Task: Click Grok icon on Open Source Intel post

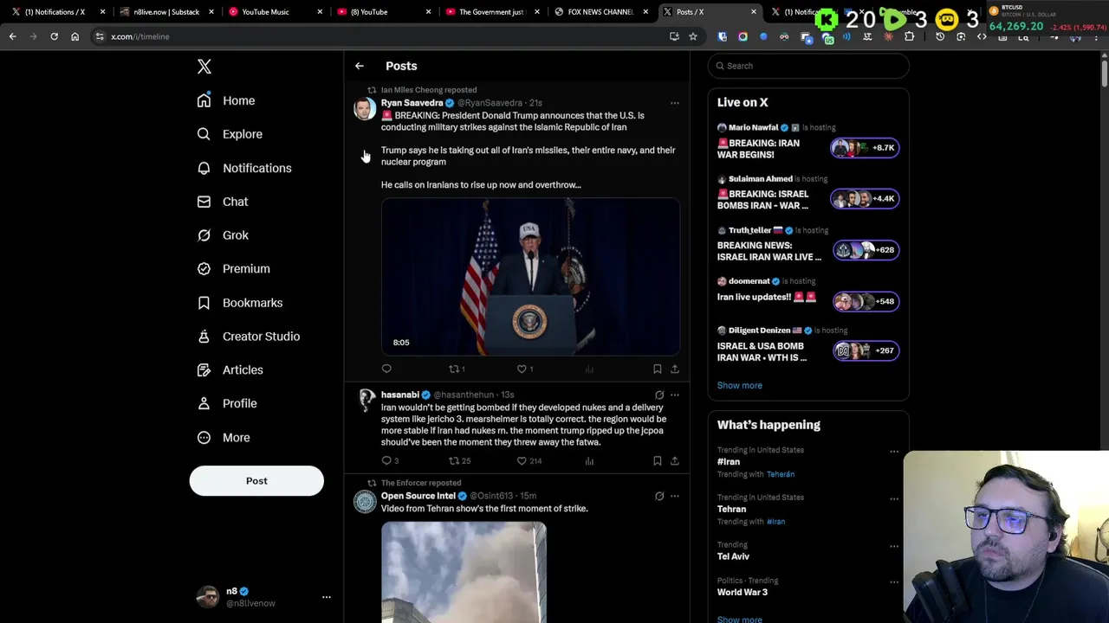Action: tap(659, 496)
